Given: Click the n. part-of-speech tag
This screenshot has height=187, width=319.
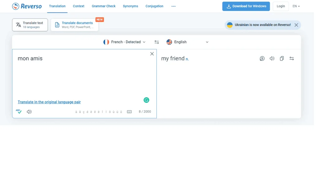Looking at the screenshot, I should [x=187, y=59].
